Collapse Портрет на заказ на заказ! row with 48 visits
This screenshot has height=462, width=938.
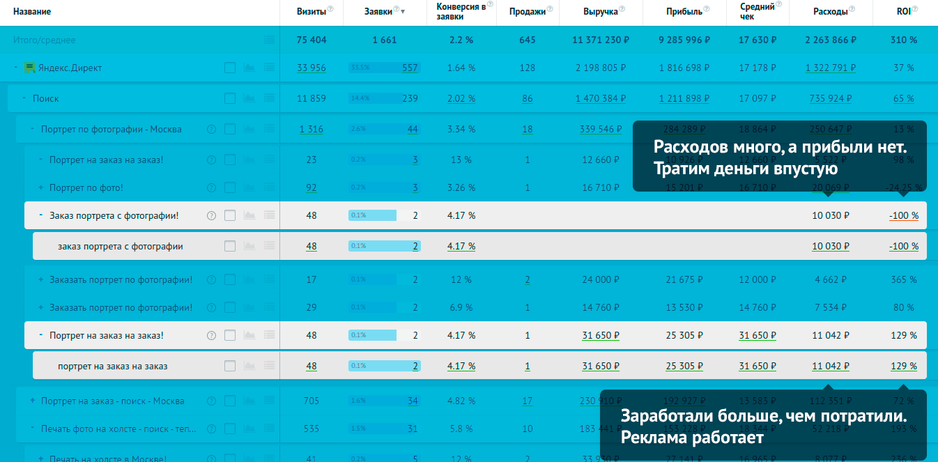tap(40, 335)
